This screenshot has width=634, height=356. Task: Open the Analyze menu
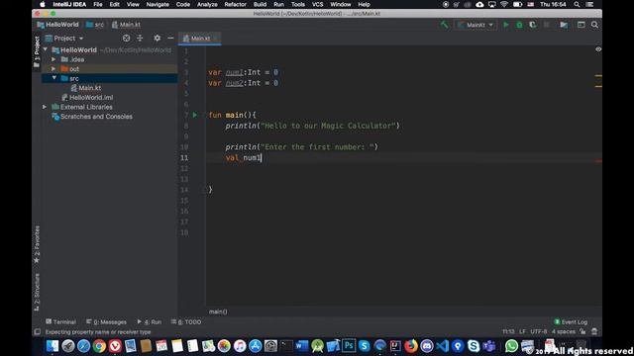click(x=207, y=4)
